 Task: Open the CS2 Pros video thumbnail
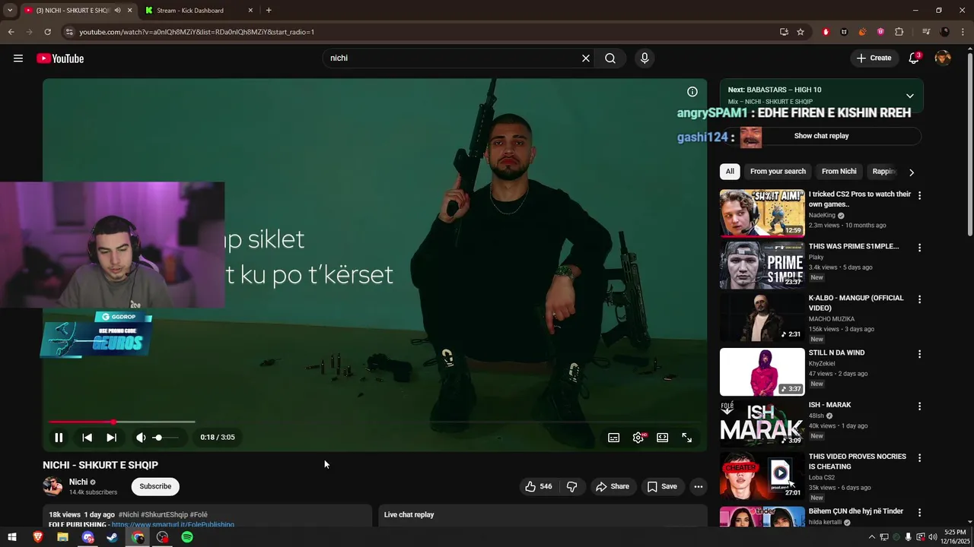click(x=762, y=213)
